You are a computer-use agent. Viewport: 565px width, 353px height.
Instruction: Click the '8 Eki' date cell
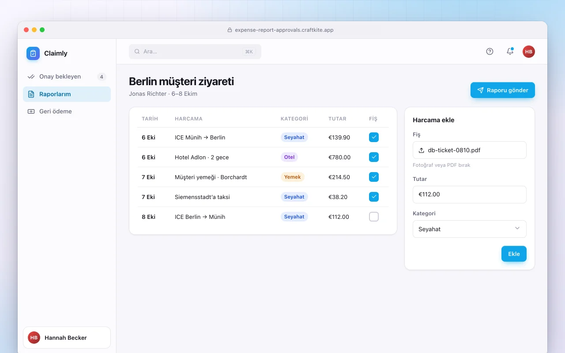[148, 217]
